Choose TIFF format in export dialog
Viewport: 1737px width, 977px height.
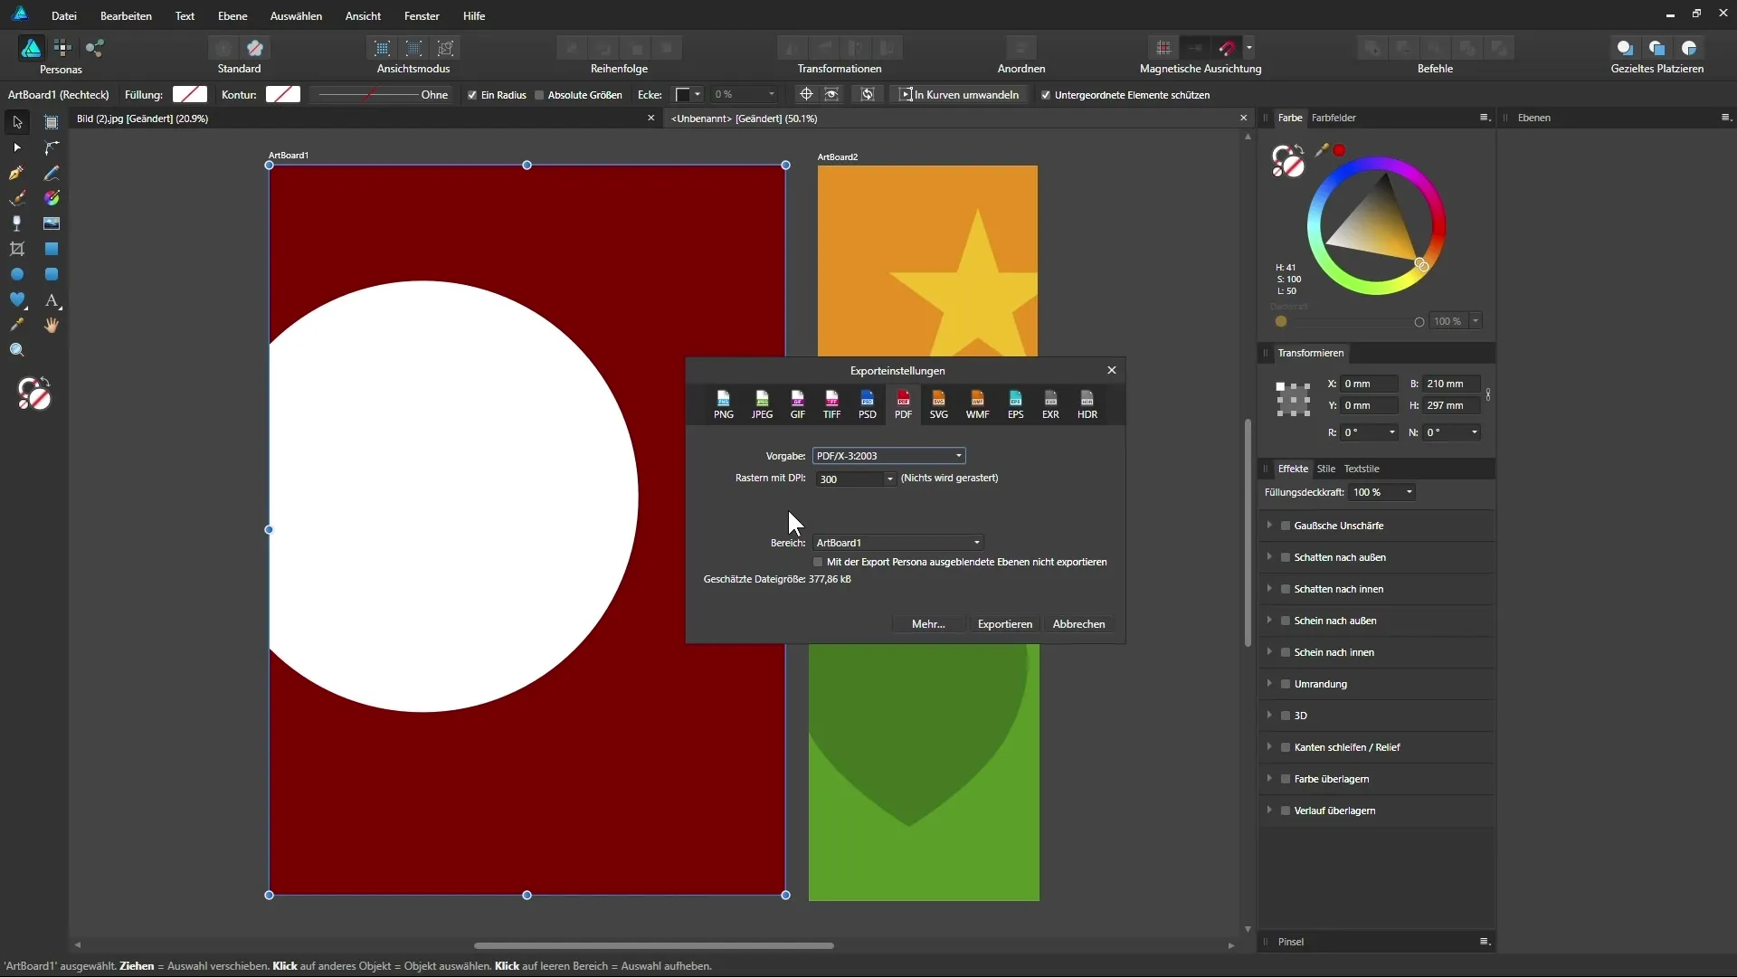click(831, 404)
